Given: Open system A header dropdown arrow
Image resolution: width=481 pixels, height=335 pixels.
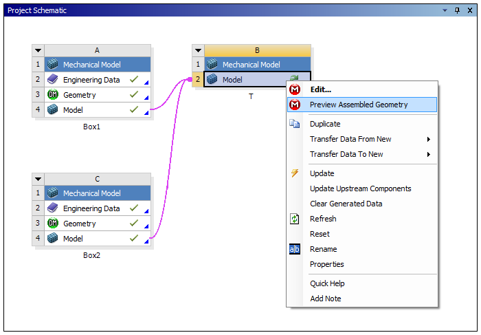Looking at the screenshot, I should click(38, 50).
